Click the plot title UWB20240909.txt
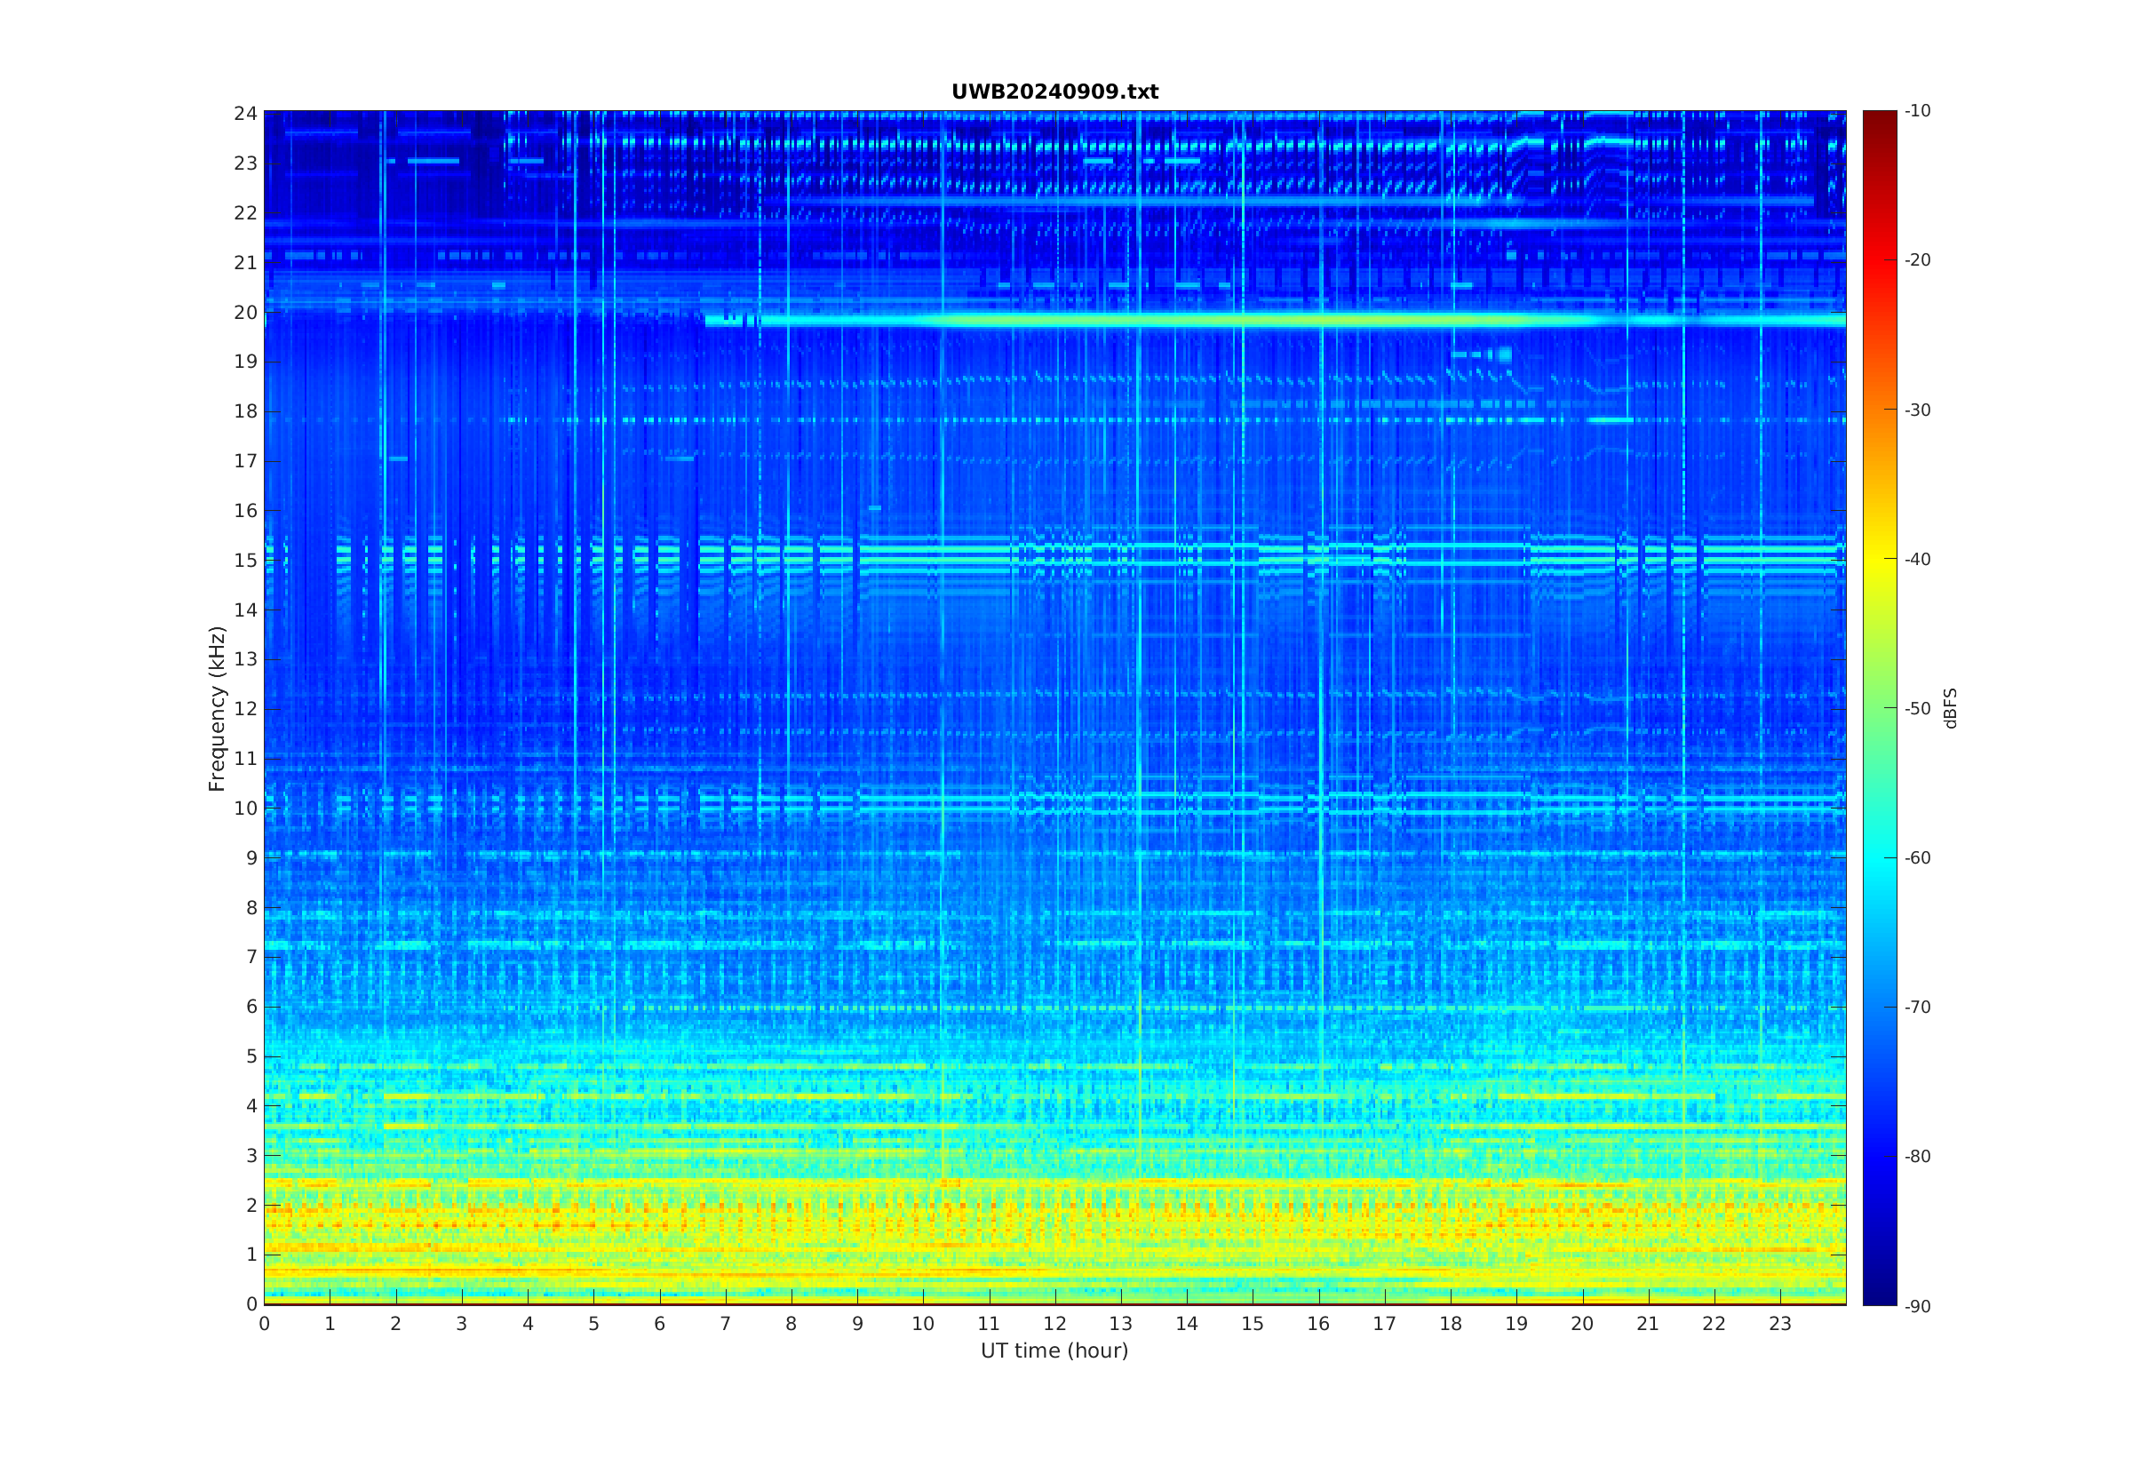Screen dimensions: 2132x1466 [x=1054, y=92]
